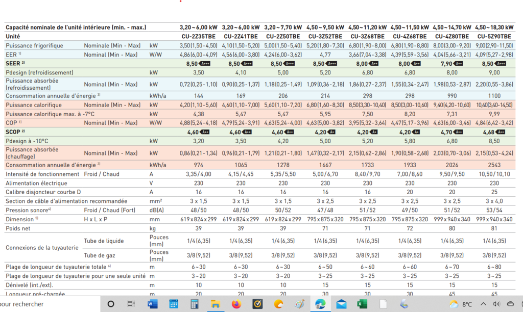
Task: Click the 'Pression sonore' row label
Action: pyautogui.click(x=28, y=210)
